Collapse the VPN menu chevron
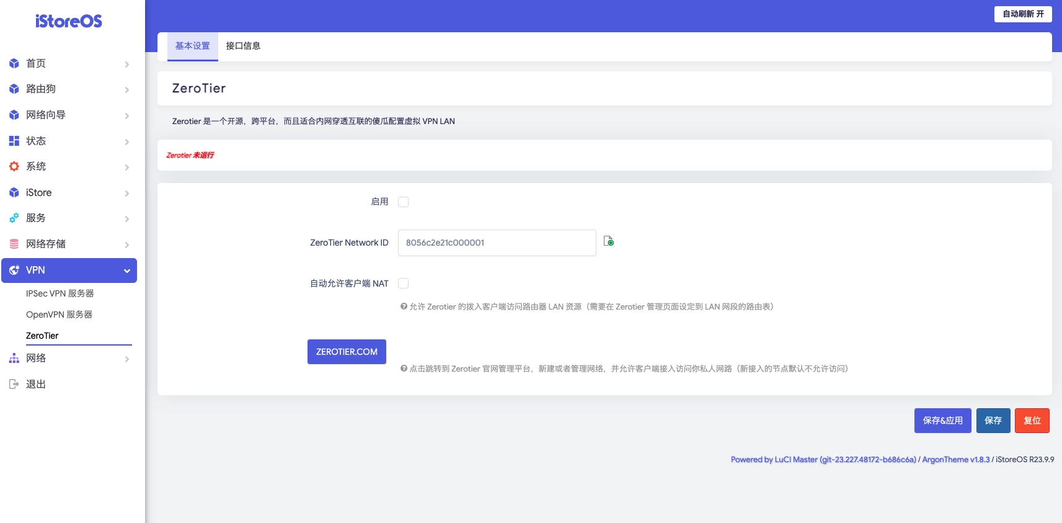 (126, 270)
